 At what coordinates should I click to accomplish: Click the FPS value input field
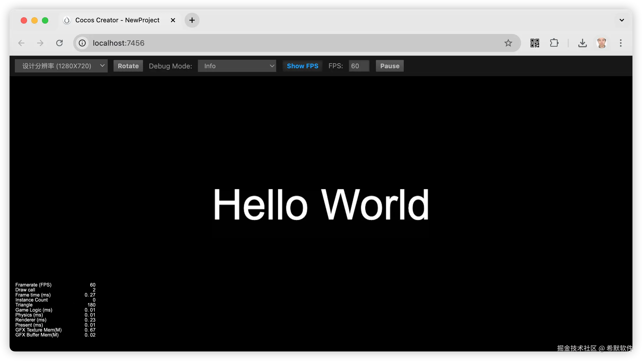click(358, 66)
